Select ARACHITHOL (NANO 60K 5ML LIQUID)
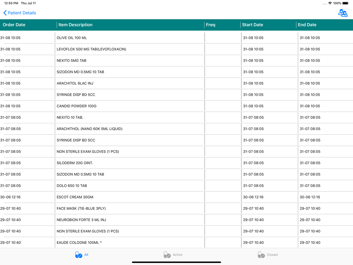 tap(89, 129)
